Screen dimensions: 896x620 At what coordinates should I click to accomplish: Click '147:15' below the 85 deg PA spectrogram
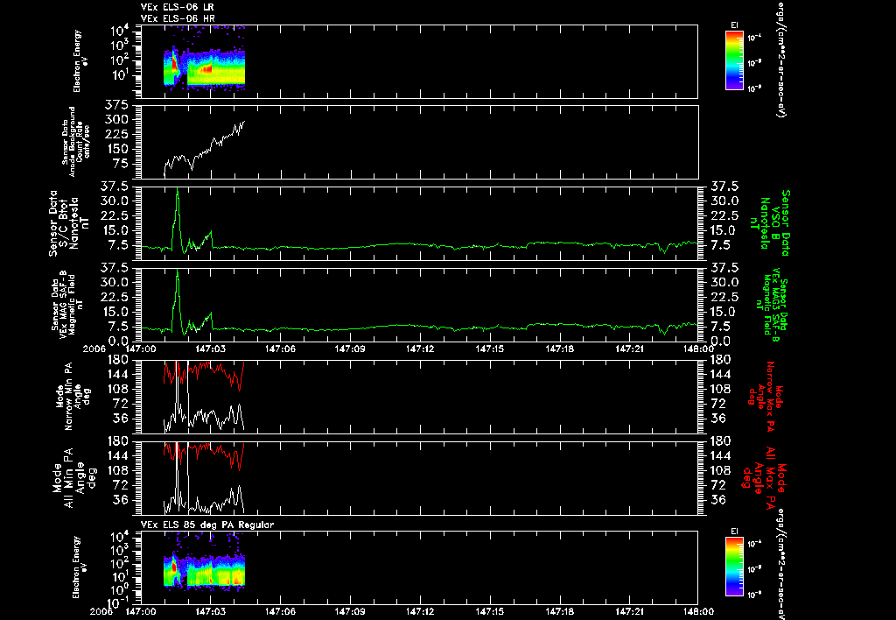coord(490,611)
